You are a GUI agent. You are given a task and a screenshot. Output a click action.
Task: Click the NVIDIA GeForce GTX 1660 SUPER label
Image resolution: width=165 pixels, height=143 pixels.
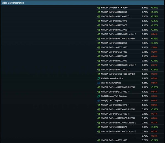point(118,74)
